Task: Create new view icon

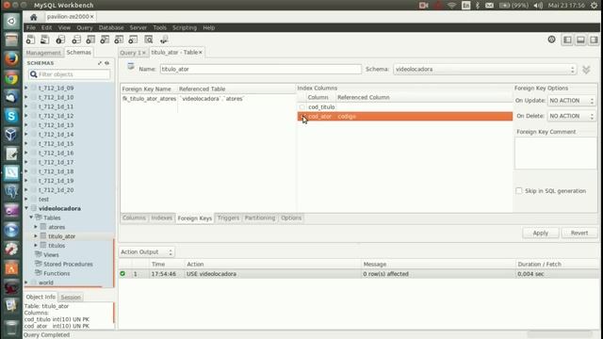Action: [x=105, y=40]
